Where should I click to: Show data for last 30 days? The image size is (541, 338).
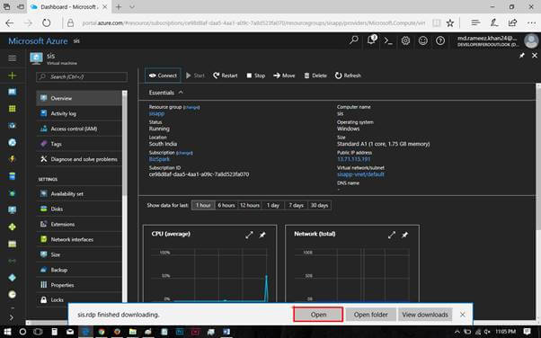(320, 205)
